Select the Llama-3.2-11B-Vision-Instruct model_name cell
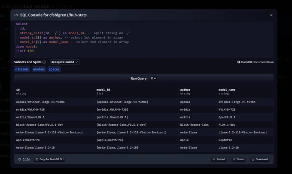The image size is (292, 174). pyautogui.click(x=245, y=133)
